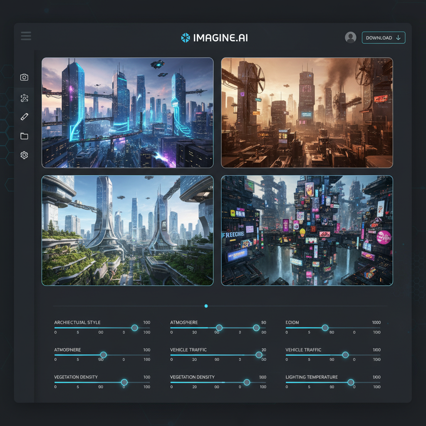The width and height of the screenshot is (426, 426).
Task: Pick the billboard-covered neon city image
Action: (x=307, y=230)
